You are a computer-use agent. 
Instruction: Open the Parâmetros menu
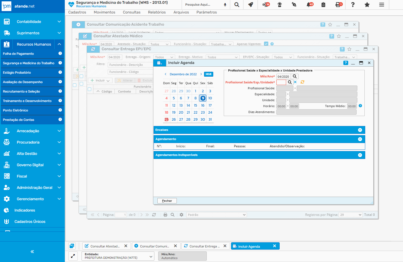click(x=207, y=12)
